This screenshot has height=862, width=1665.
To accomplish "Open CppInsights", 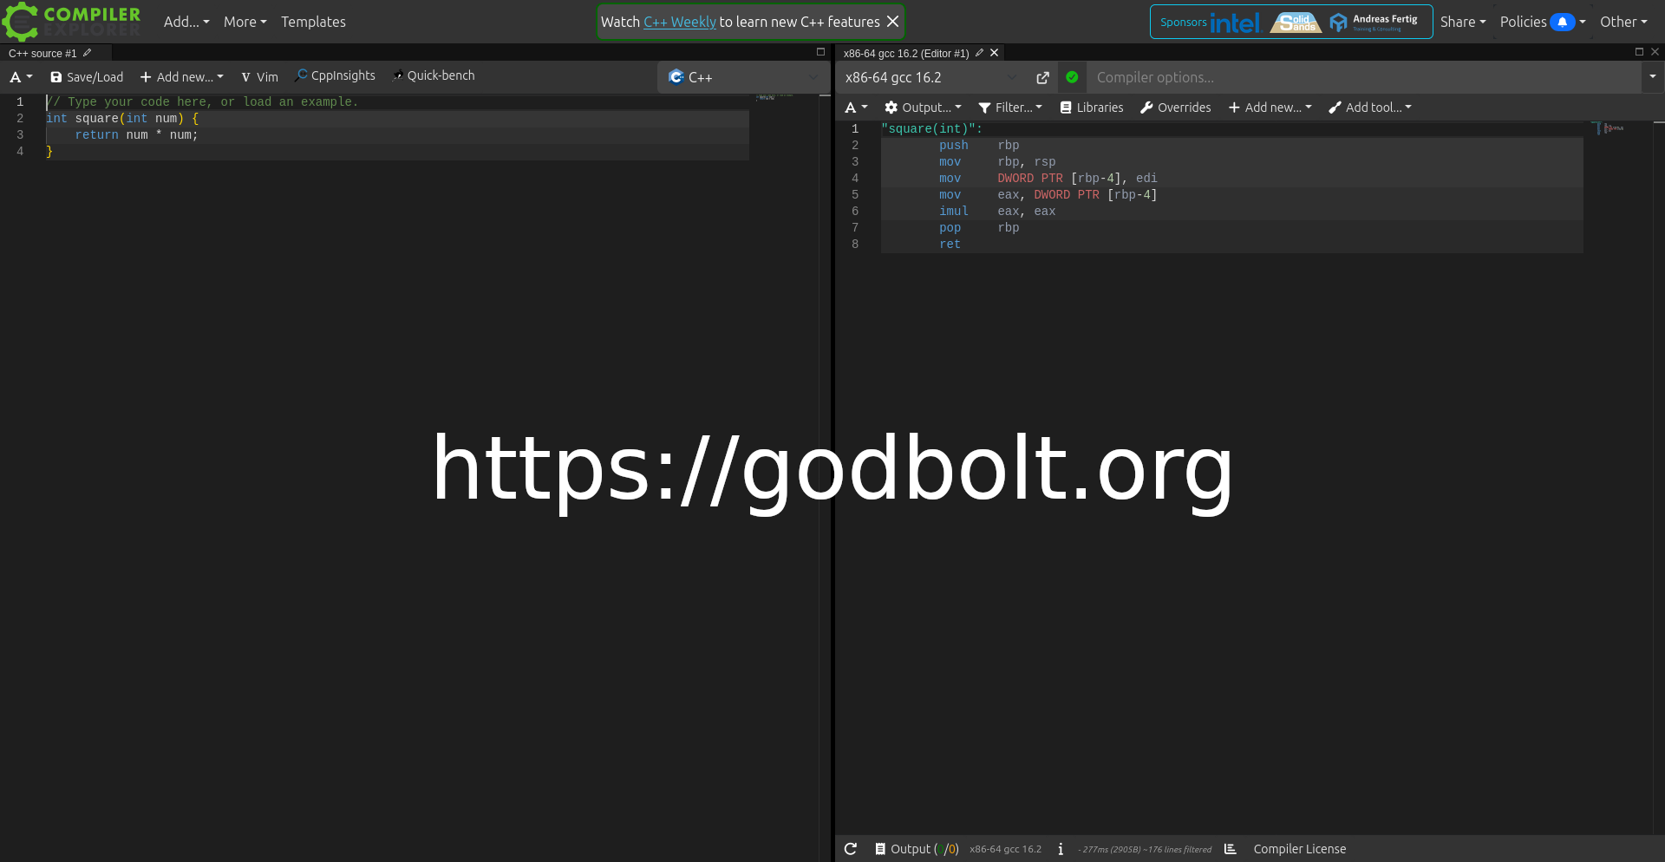I will coord(335,76).
